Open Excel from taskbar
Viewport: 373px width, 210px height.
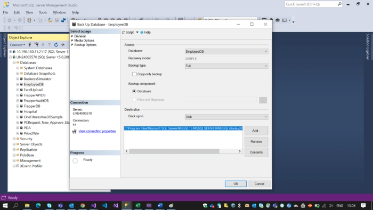coord(137,205)
